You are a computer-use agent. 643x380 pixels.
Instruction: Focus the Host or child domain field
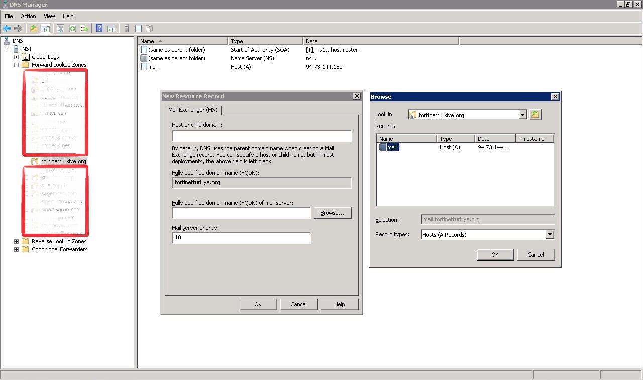[262, 136]
